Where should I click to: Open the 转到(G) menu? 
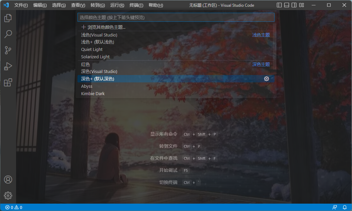(x=98, y=5)
